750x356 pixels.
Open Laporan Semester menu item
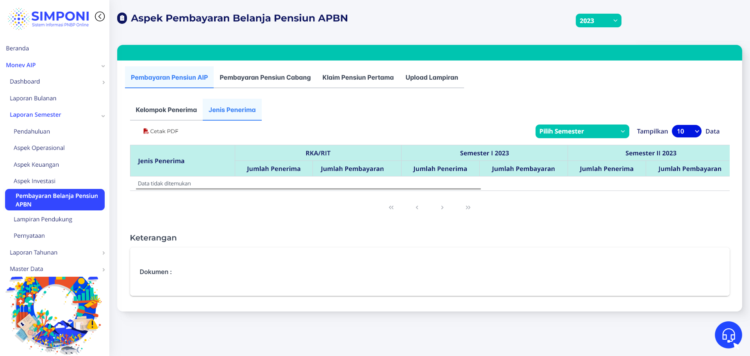tap(36, 115)
